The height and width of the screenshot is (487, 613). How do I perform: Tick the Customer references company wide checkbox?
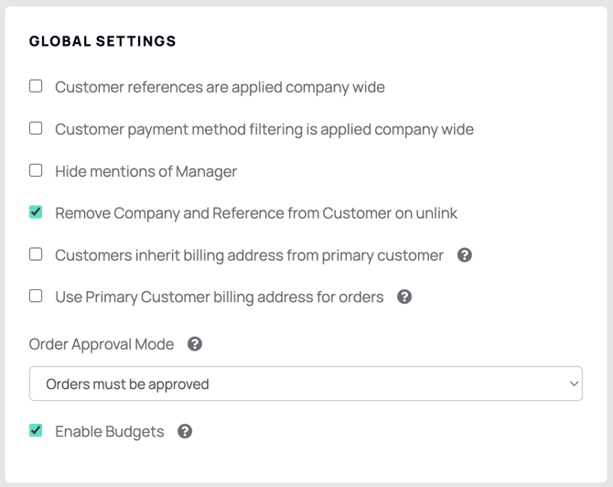click(x=36, y=86)
